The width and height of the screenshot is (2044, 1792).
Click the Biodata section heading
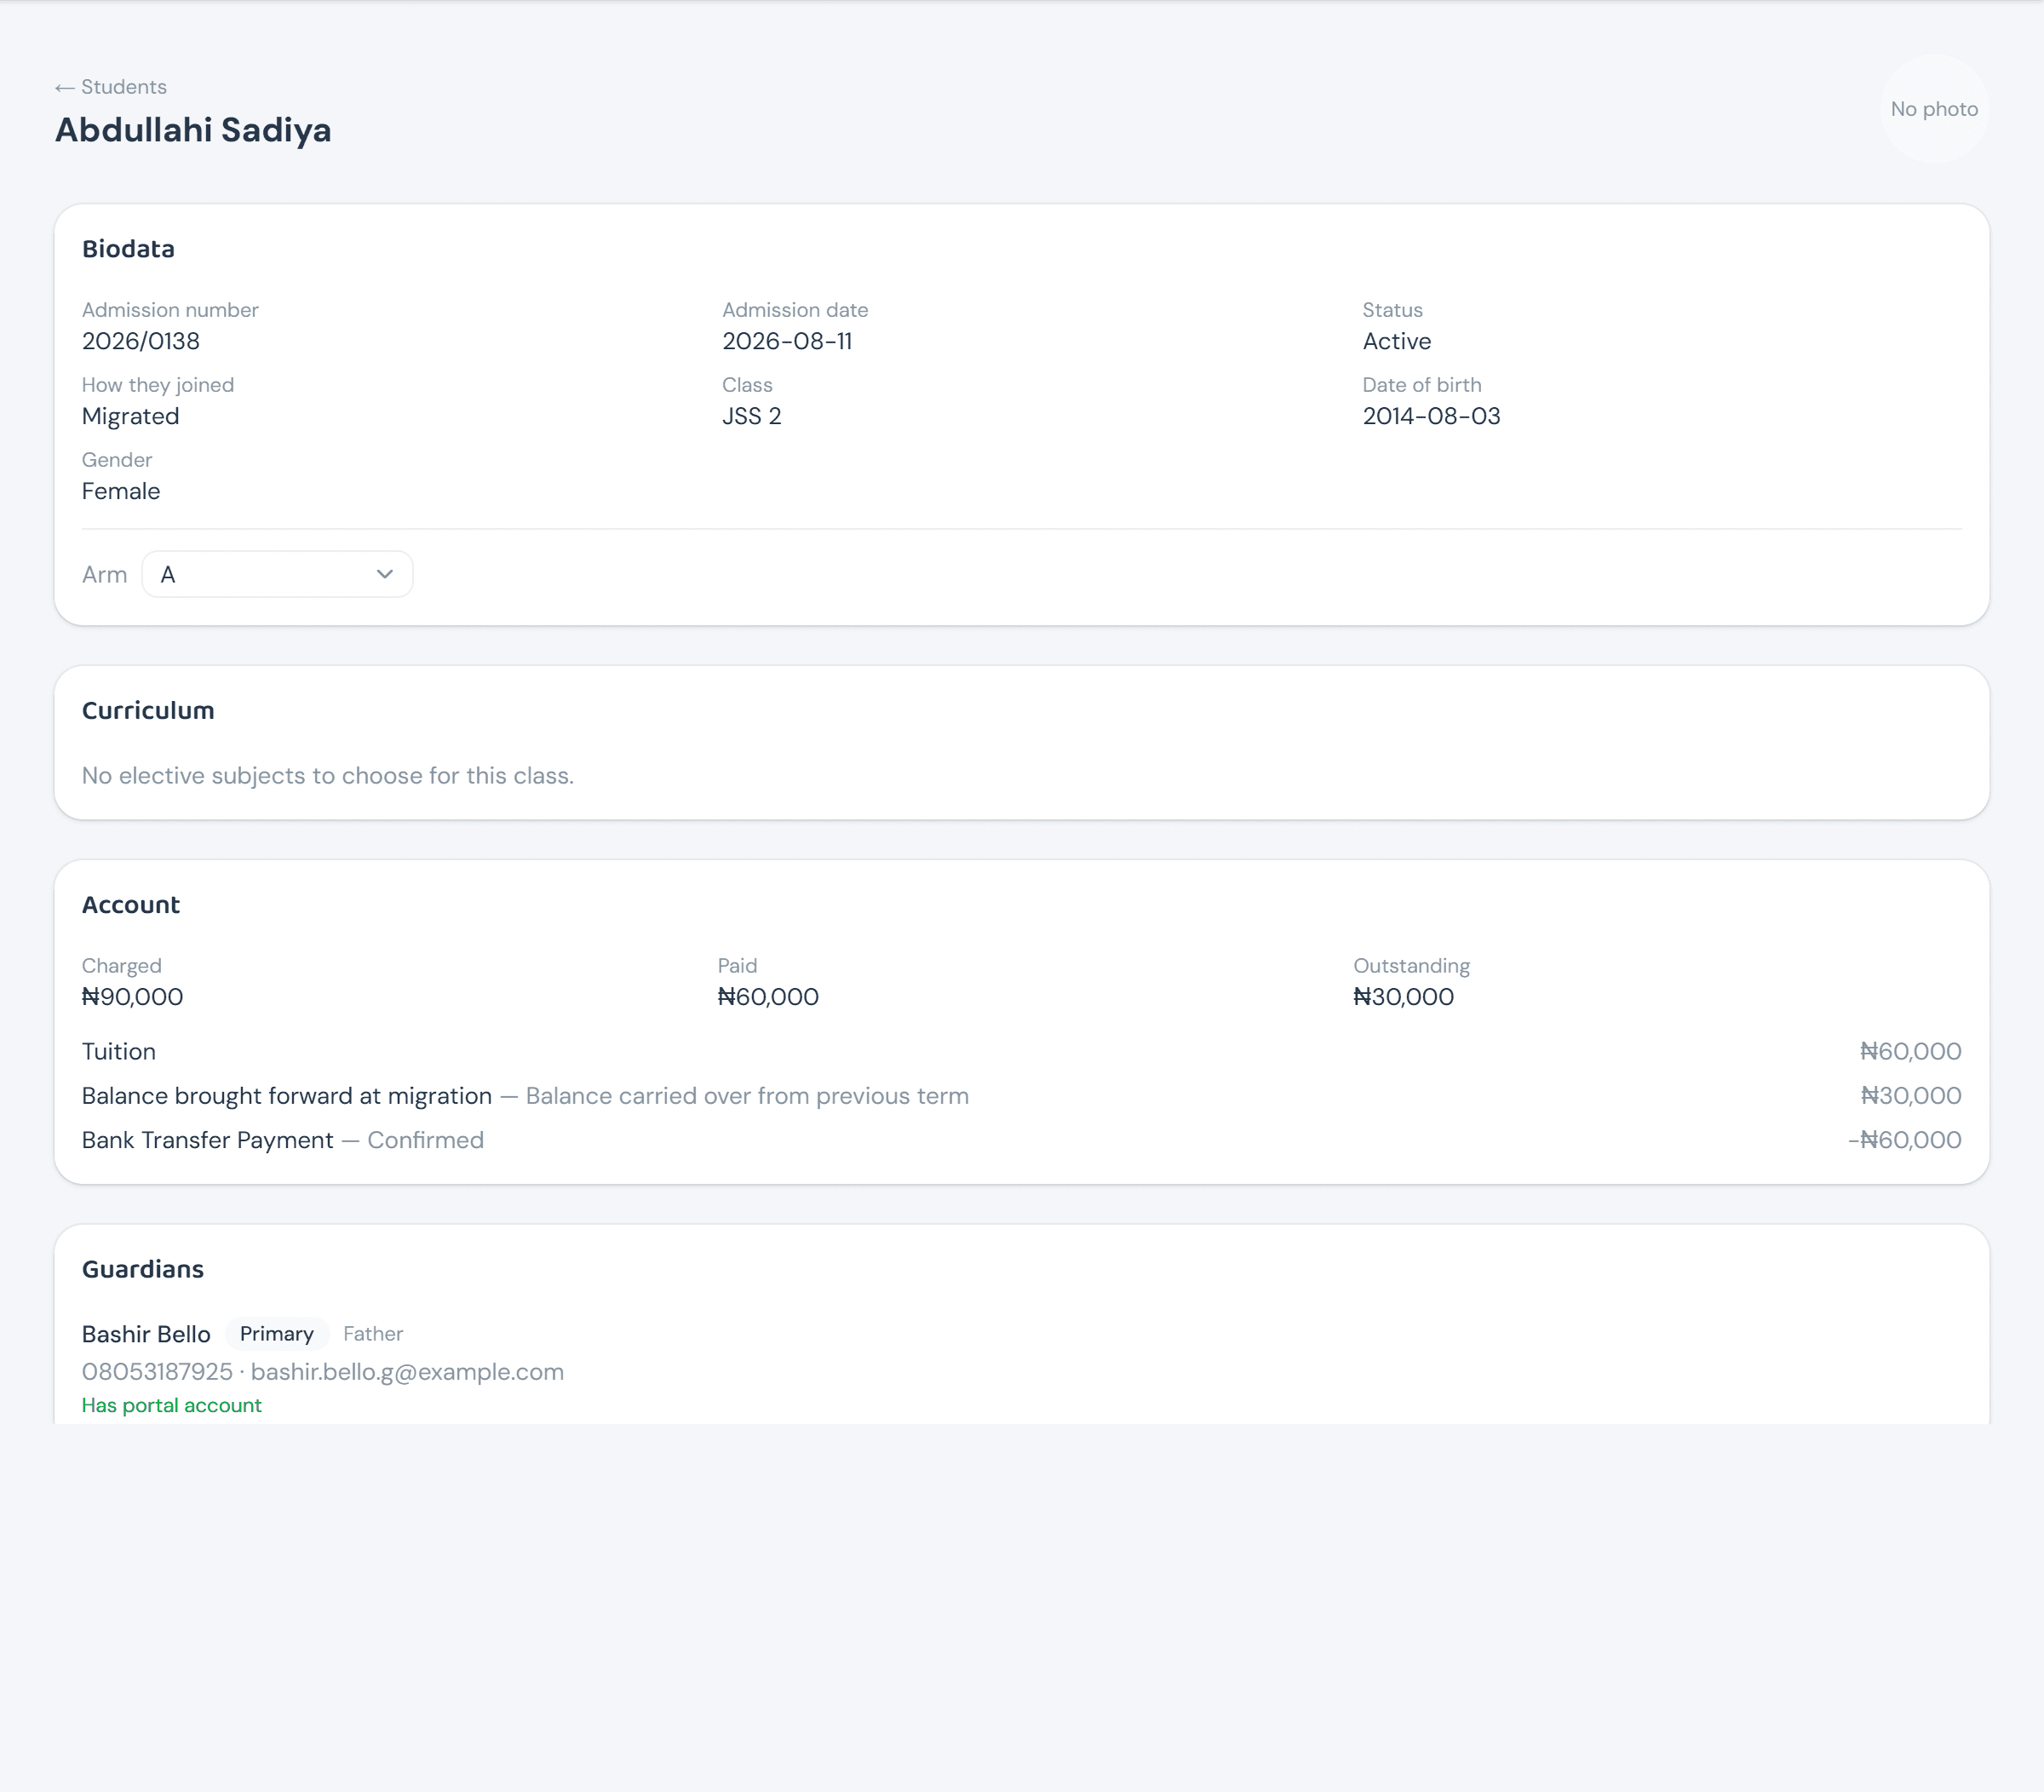click(128, 249)
